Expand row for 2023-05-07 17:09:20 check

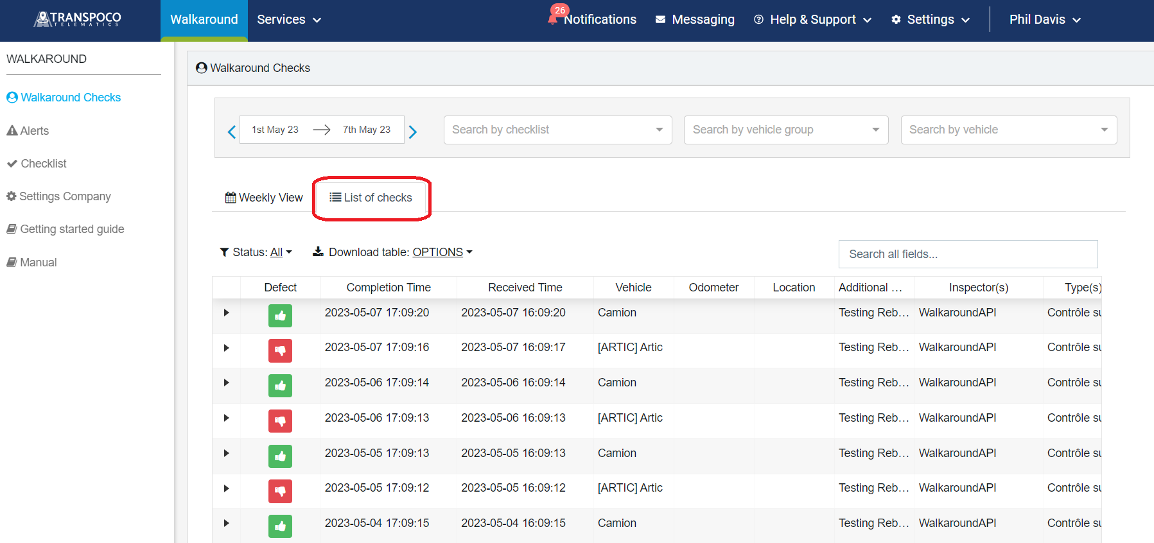point(226,313)
